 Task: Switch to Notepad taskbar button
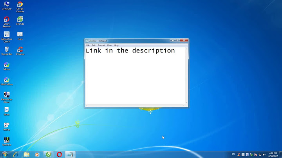70,154
